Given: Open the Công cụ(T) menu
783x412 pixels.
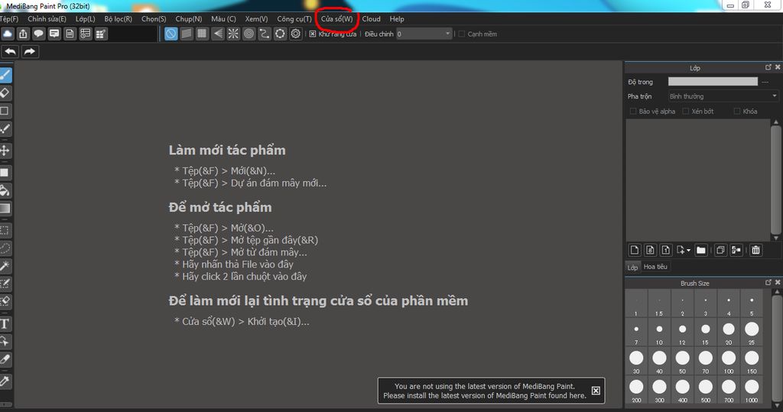Looking at the screenshot, I should [x=294, y=19].
